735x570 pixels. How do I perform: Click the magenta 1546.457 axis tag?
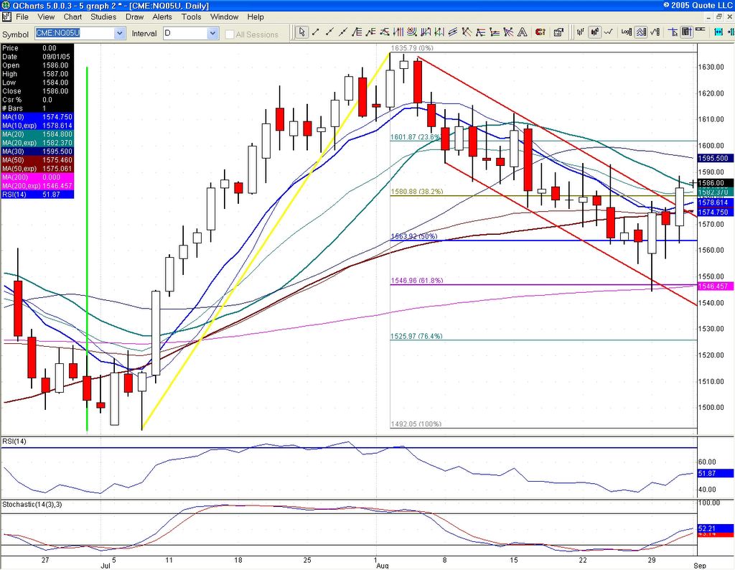tap(714, 286)
